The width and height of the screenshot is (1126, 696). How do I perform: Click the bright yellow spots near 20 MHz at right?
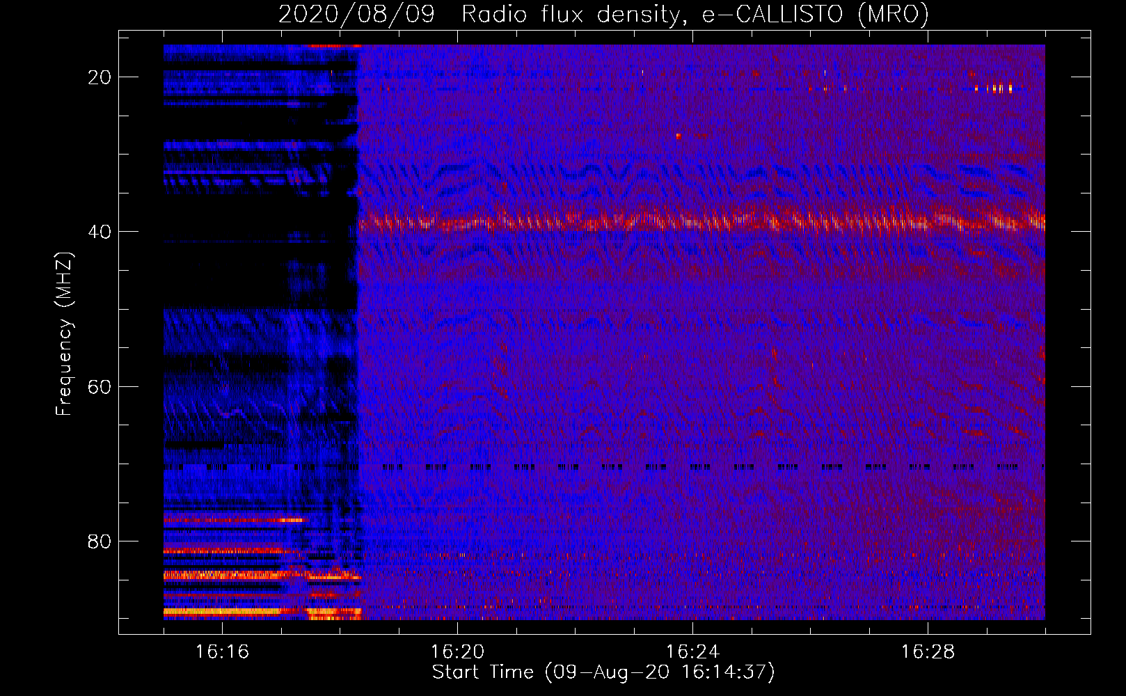pyautogui.click(x=994, y=88)
